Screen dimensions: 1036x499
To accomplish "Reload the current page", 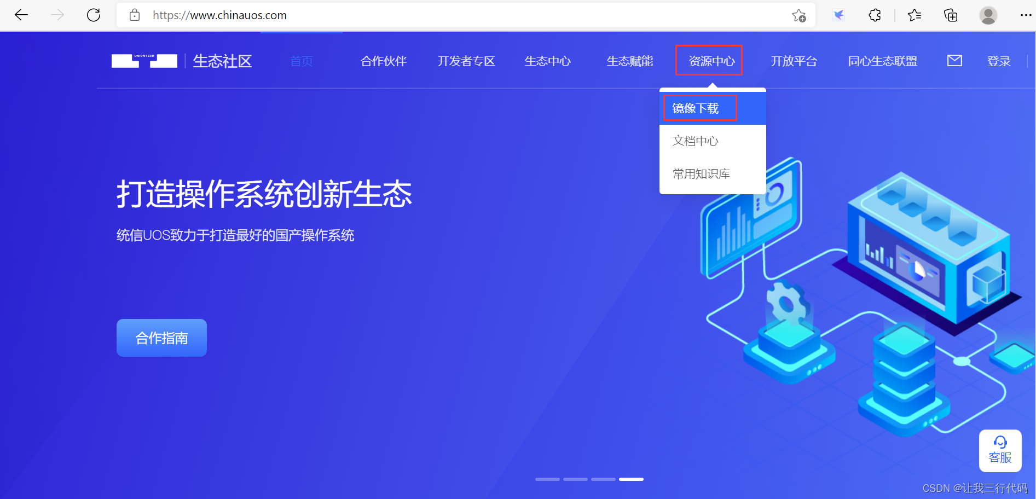I will pyautogui.click(x=94, y=15).
